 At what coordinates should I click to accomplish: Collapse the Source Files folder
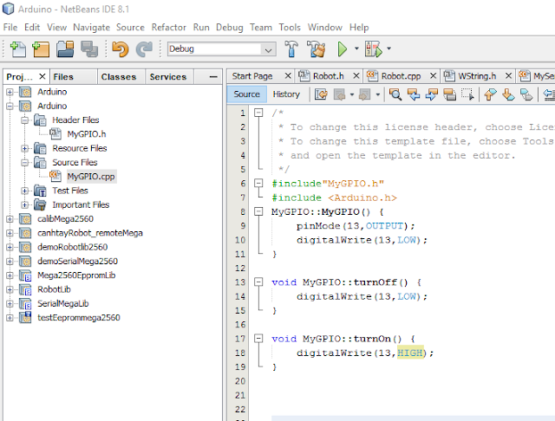pyautogui.click(x=24, y=163)
